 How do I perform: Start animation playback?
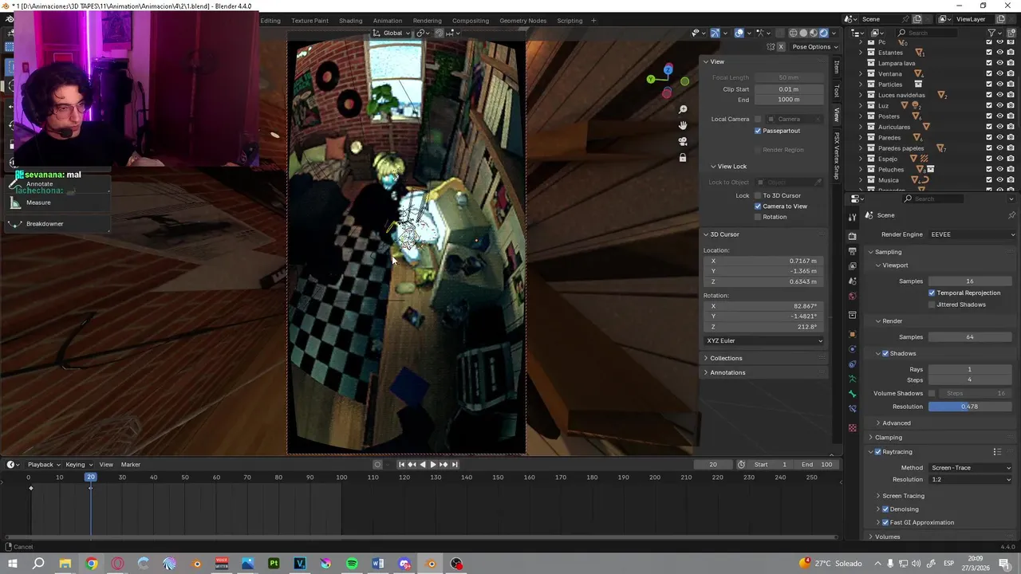coord(433,465)
